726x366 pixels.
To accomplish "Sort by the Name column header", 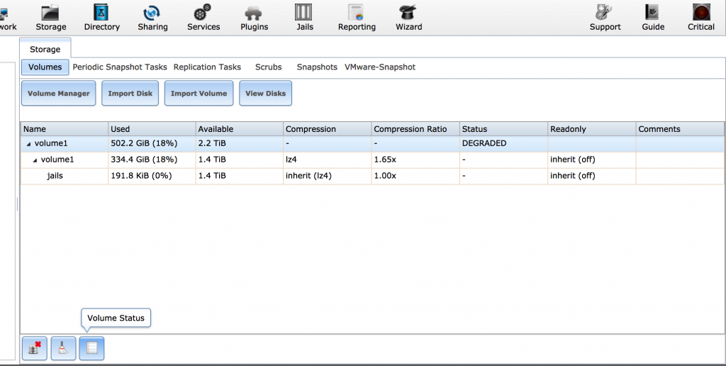I will [x=65, y=129].
